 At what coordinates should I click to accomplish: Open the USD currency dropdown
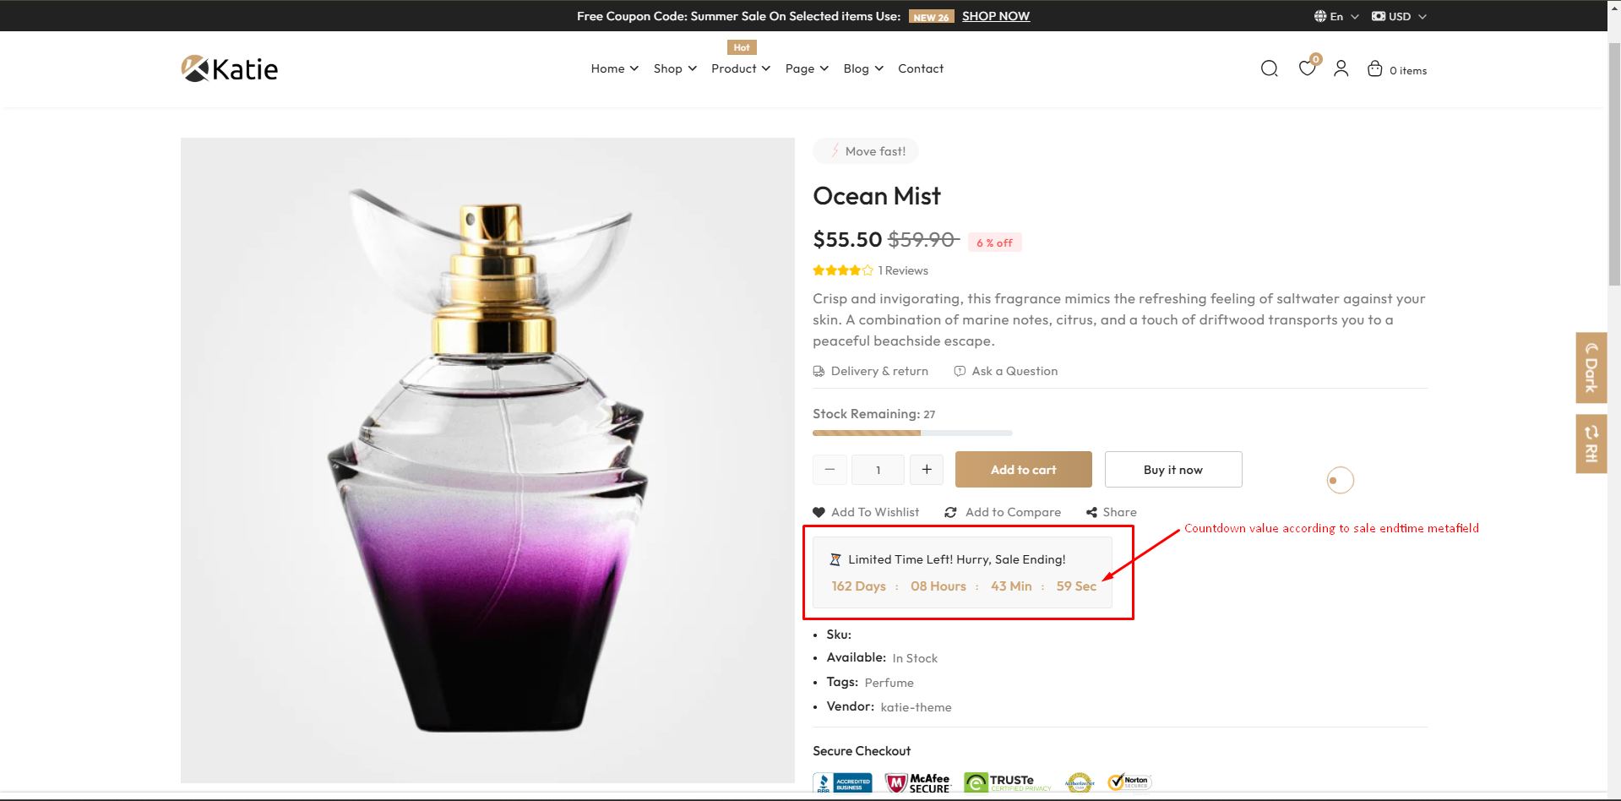pos(1398,15)
